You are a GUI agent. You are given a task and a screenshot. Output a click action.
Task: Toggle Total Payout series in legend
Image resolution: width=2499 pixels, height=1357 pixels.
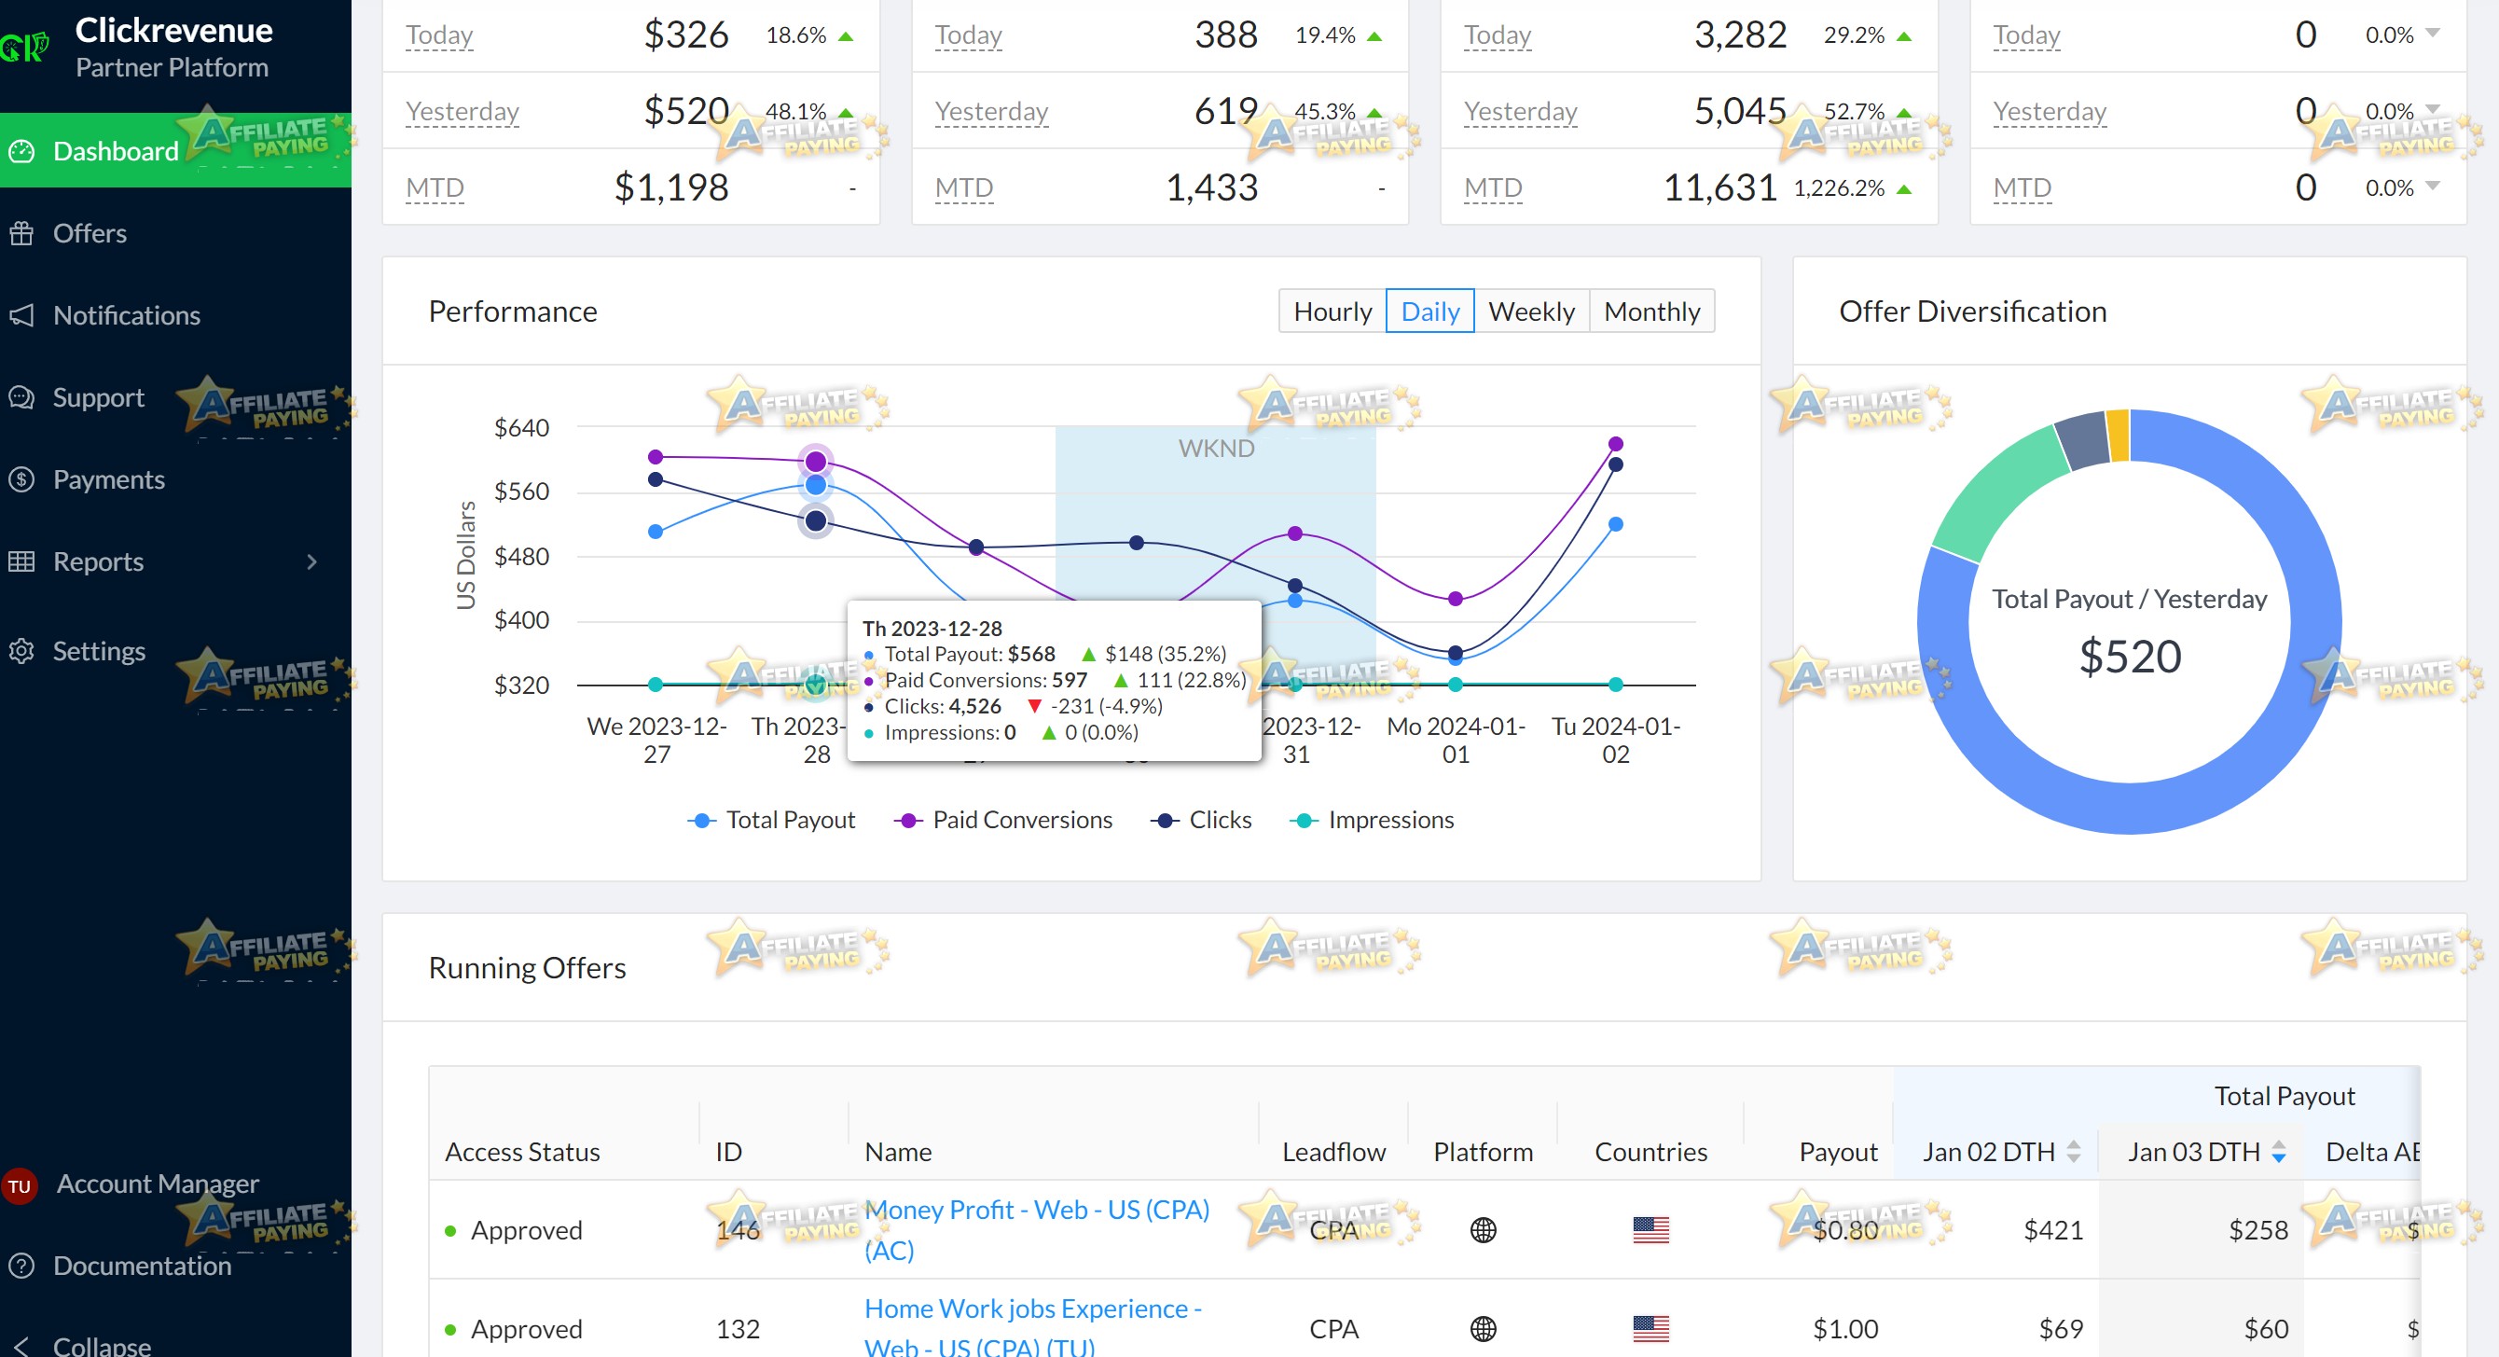click(771, 821)
